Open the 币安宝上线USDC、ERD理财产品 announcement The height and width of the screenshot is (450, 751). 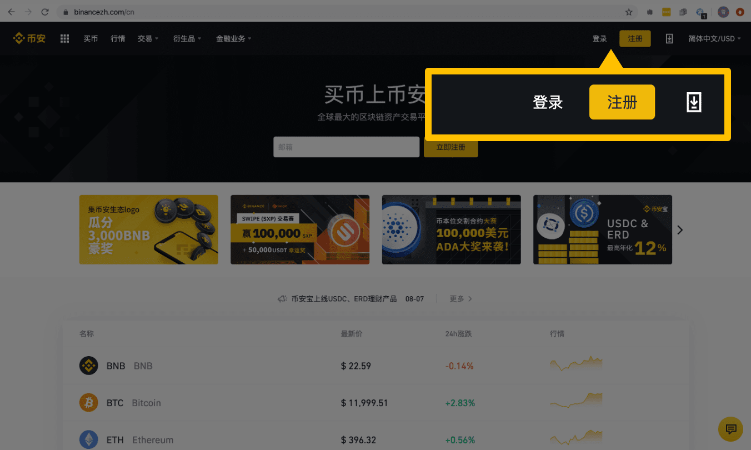click(x=344, y=299)
